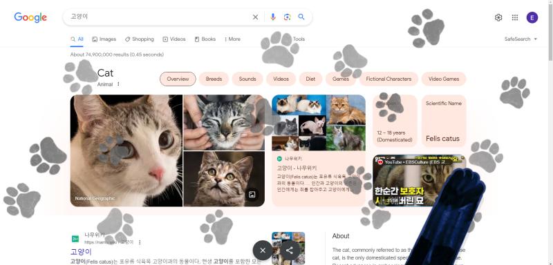
Task: Open the National Geographic cat photo
Action: pyautogui.click(x=126, y=150)
